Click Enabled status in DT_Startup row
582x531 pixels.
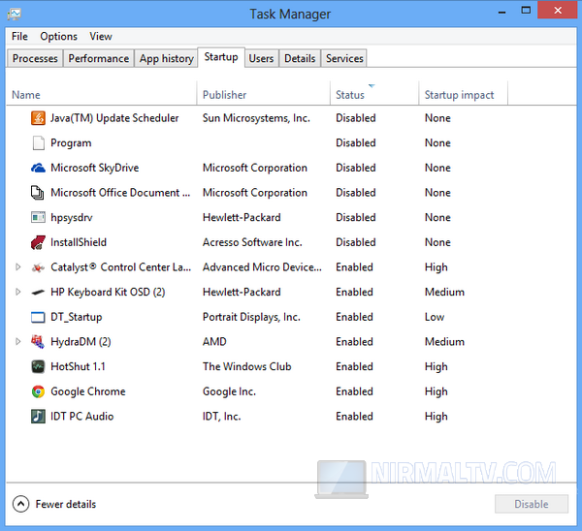pyautogui.click(x=354, y=317)
